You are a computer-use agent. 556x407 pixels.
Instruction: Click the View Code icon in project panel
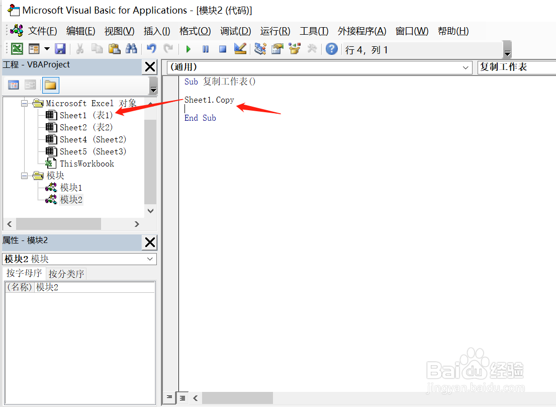14,85
